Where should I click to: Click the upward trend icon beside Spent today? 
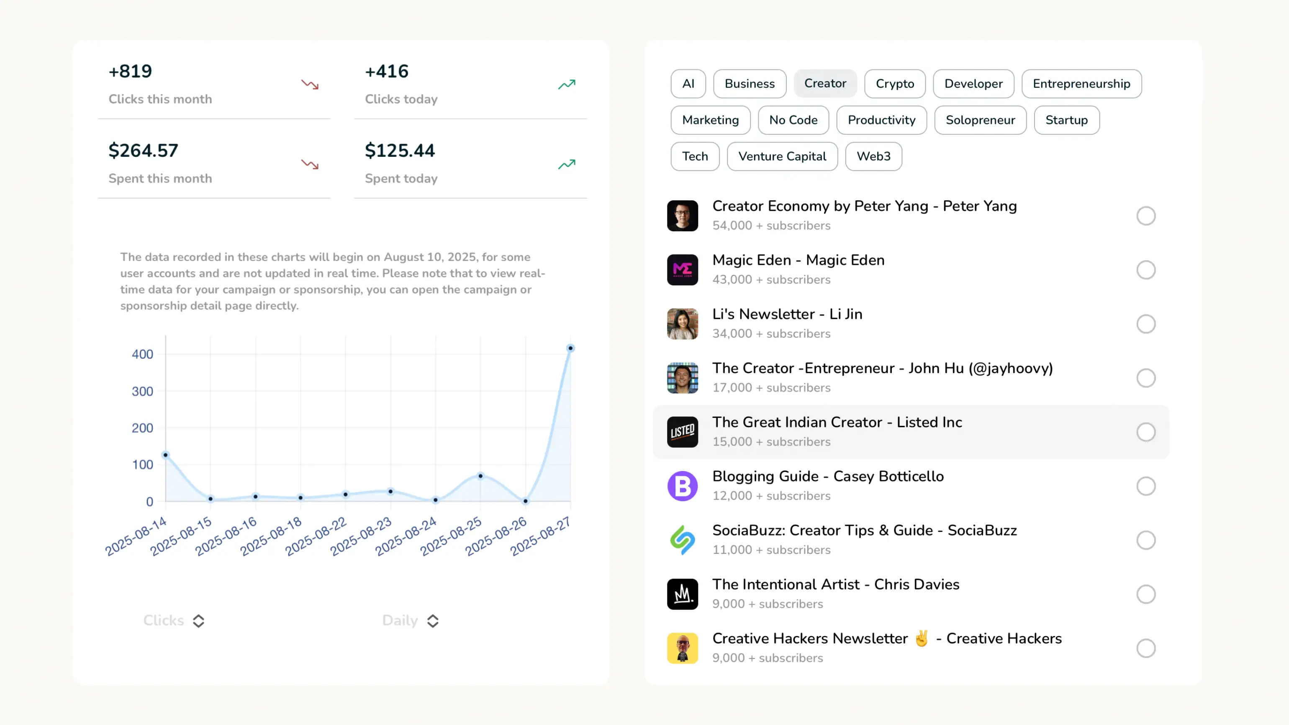coord(566,164)
